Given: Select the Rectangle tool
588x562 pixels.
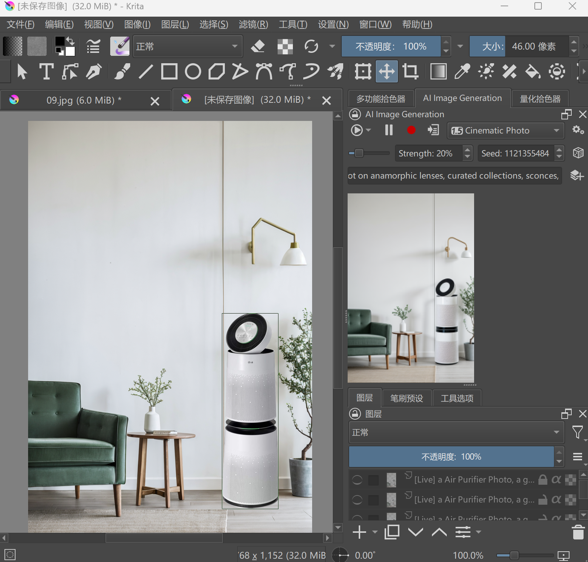Looking at the screenshot, I should pos(169,71).
